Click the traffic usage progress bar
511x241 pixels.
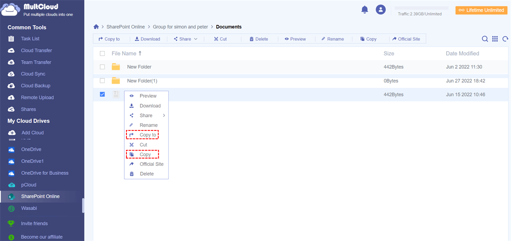[x=422, y=8]
